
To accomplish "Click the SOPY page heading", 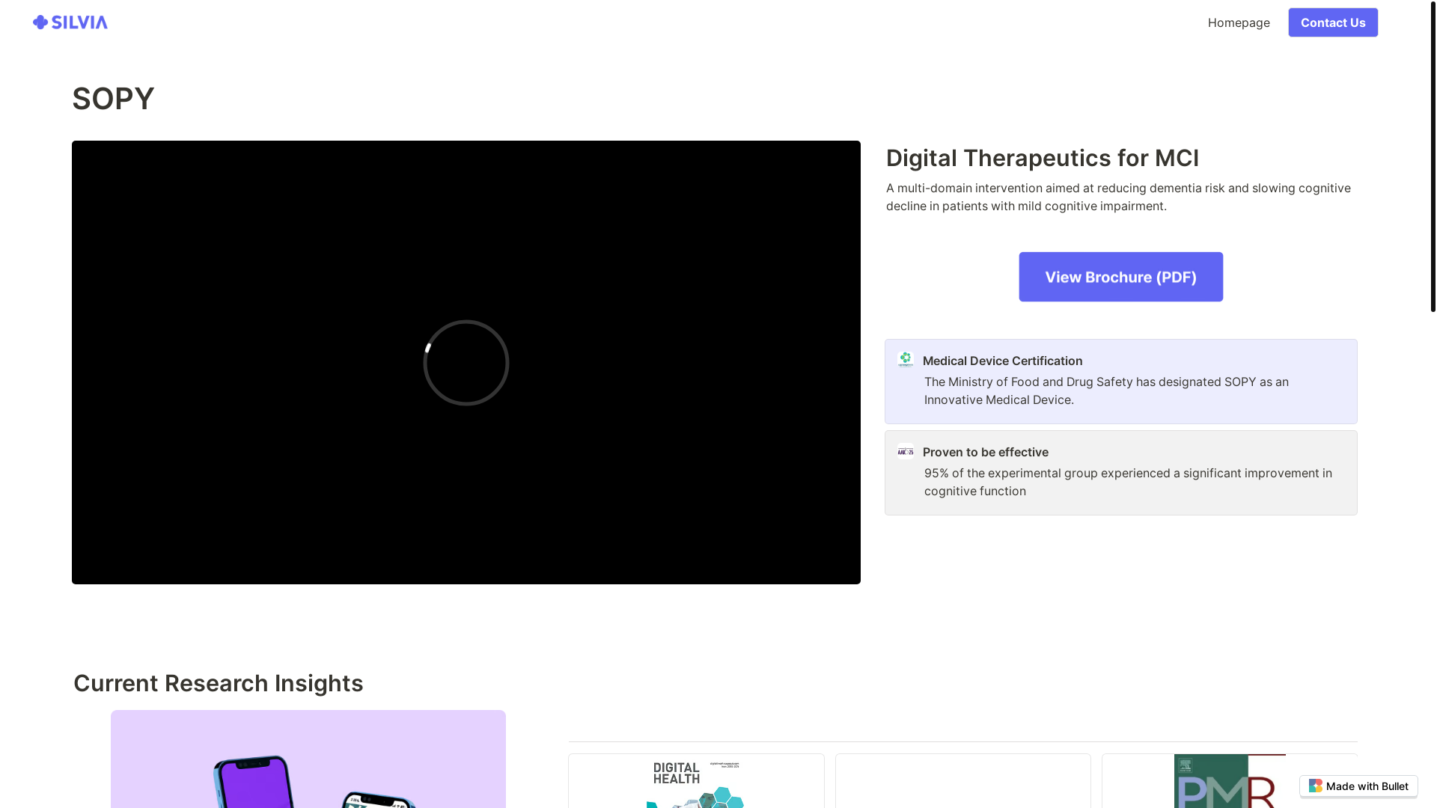I will click(113, 99).
